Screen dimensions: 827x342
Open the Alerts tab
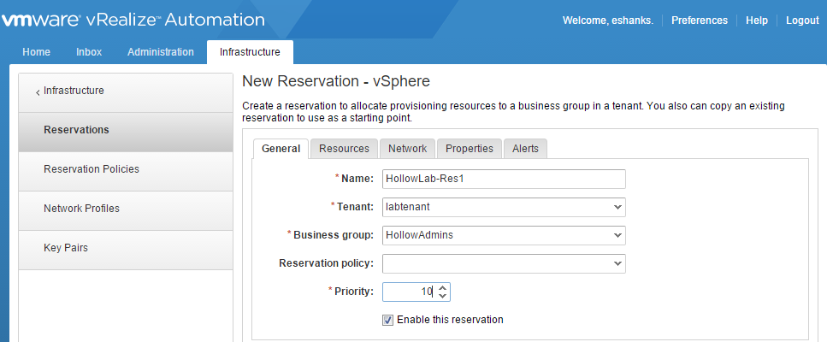pyautogui.click(x=525, y=149)
